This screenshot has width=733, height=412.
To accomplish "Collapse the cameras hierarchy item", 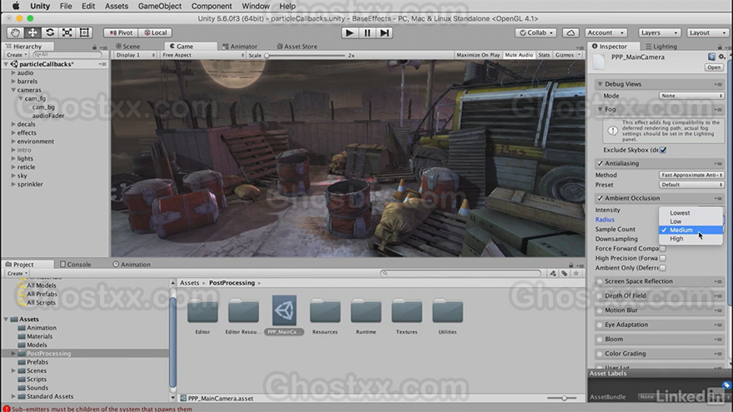I will point(13,90).
